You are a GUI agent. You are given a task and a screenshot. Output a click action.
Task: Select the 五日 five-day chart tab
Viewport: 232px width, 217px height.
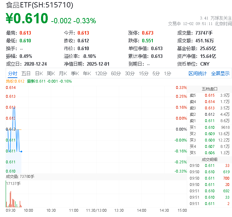coord(26,73)
